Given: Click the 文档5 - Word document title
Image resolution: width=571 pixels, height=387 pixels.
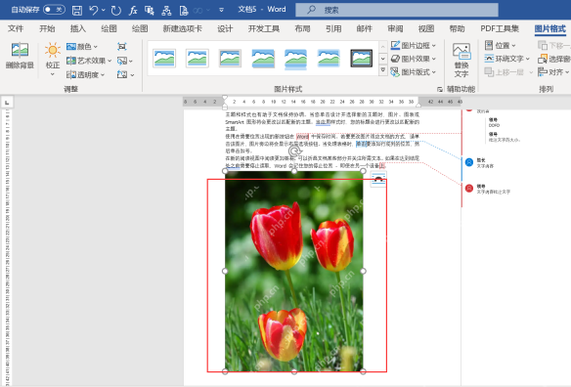Looking at the screenshot, I should coord(262,10).
